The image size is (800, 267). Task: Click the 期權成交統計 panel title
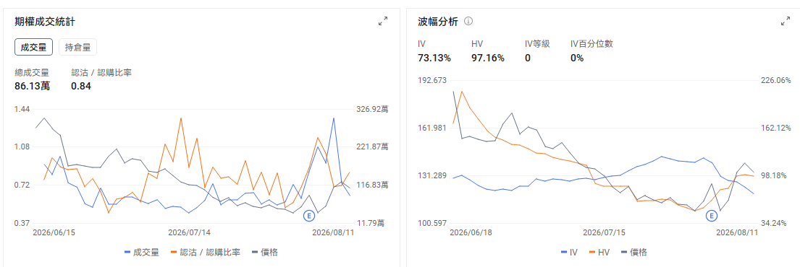coord(46,22)
